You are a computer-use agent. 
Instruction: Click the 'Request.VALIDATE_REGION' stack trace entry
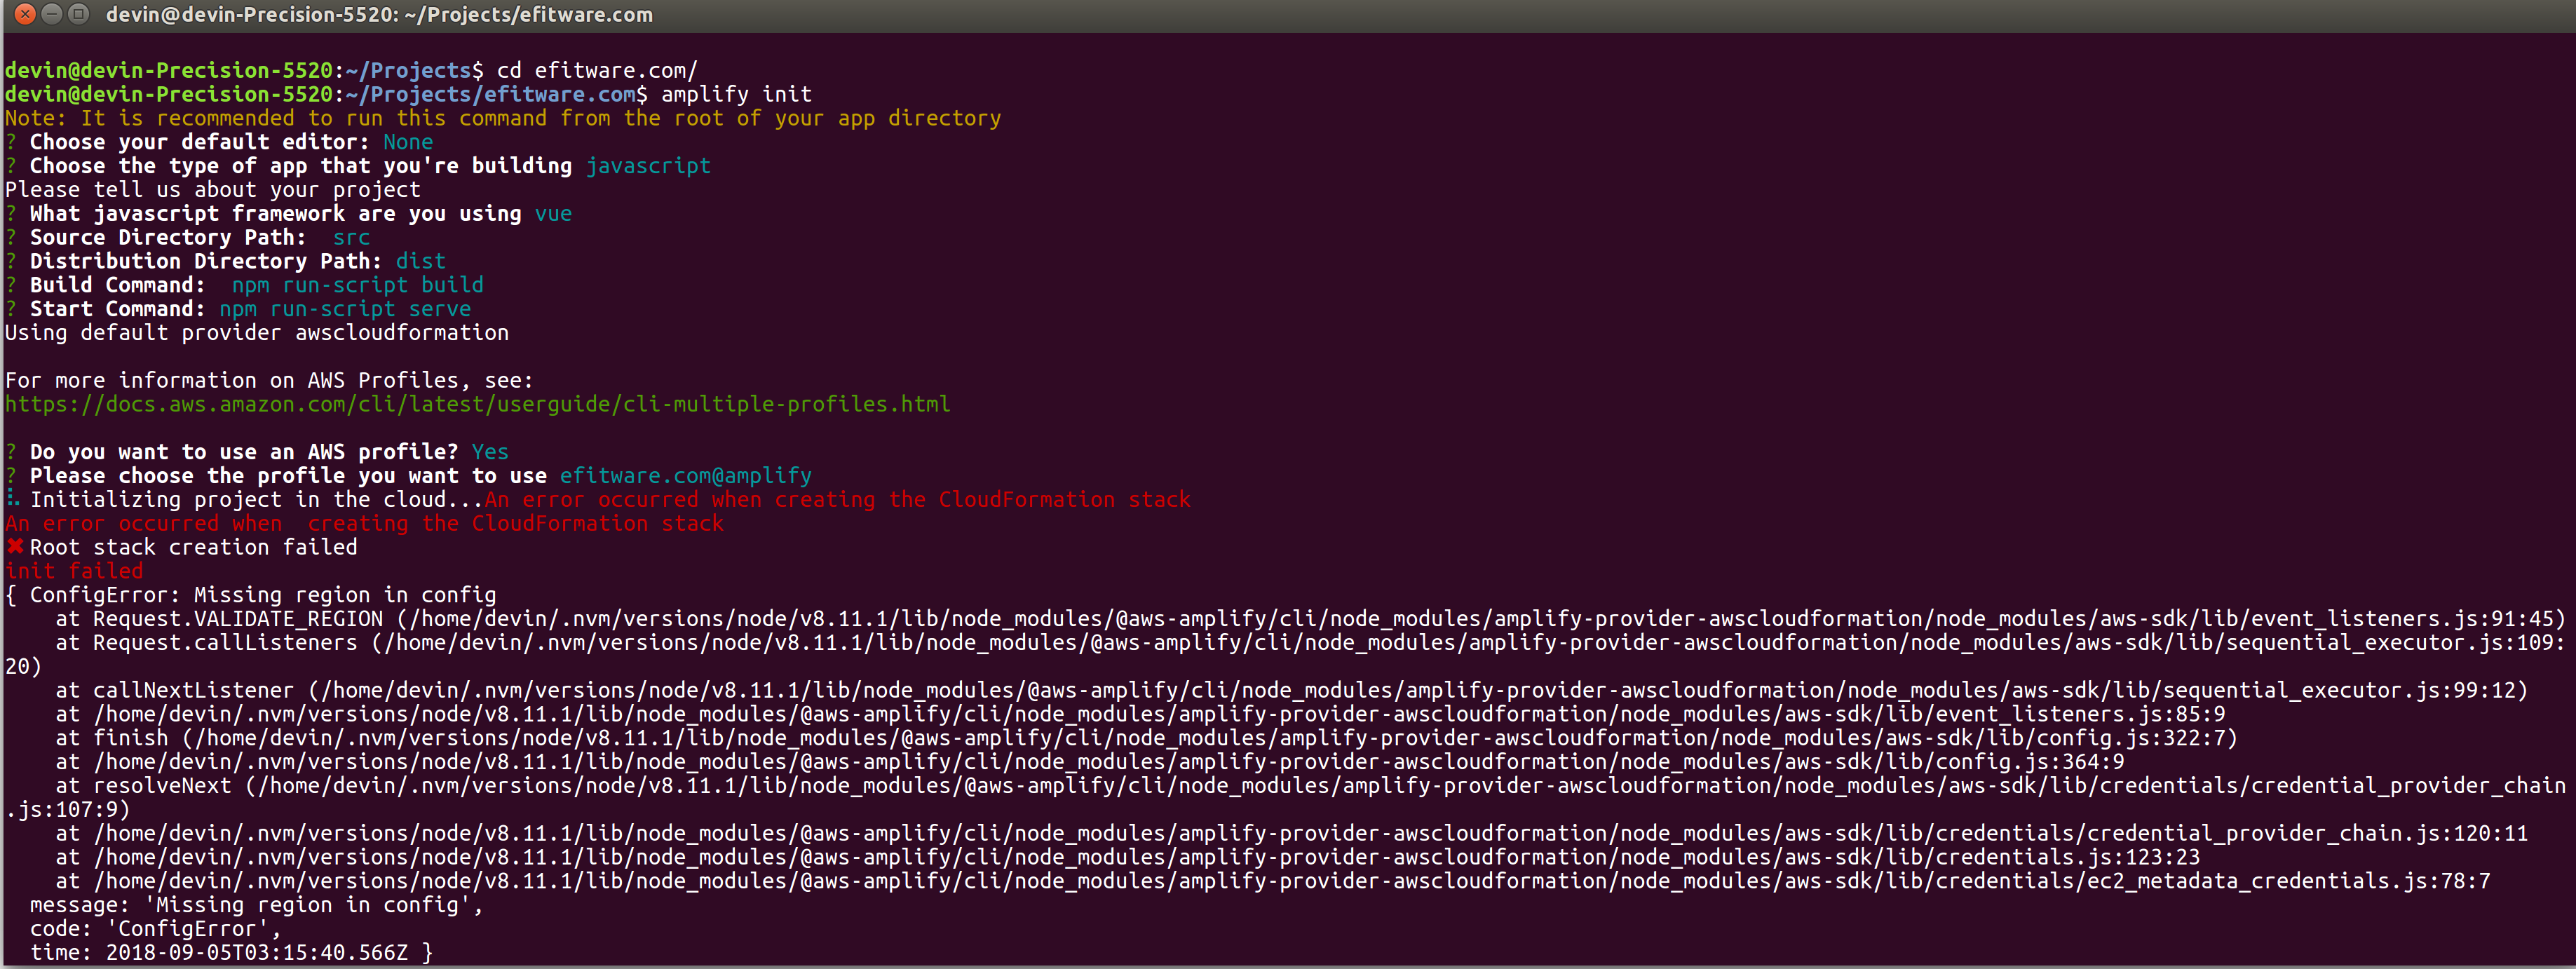pyautogui.click(x=238, y=619)
